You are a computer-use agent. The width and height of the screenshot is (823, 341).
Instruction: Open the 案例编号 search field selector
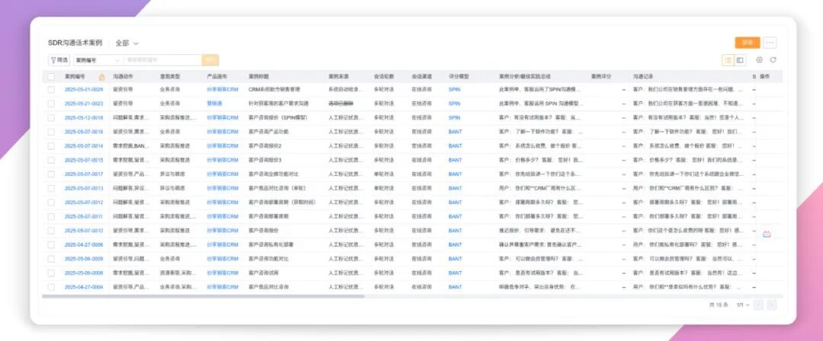point(98,60)
